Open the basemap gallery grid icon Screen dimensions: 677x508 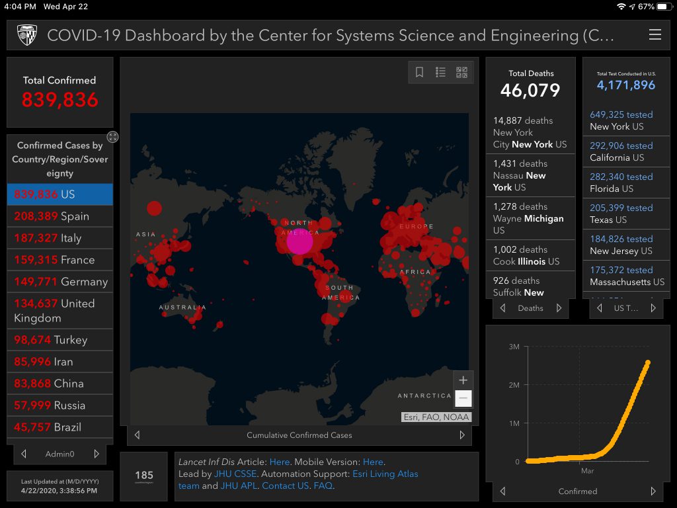[x=461, y=73]
